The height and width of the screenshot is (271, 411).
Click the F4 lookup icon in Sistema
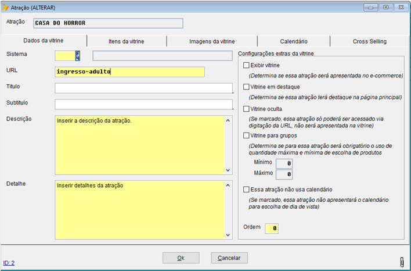(78, 55)
